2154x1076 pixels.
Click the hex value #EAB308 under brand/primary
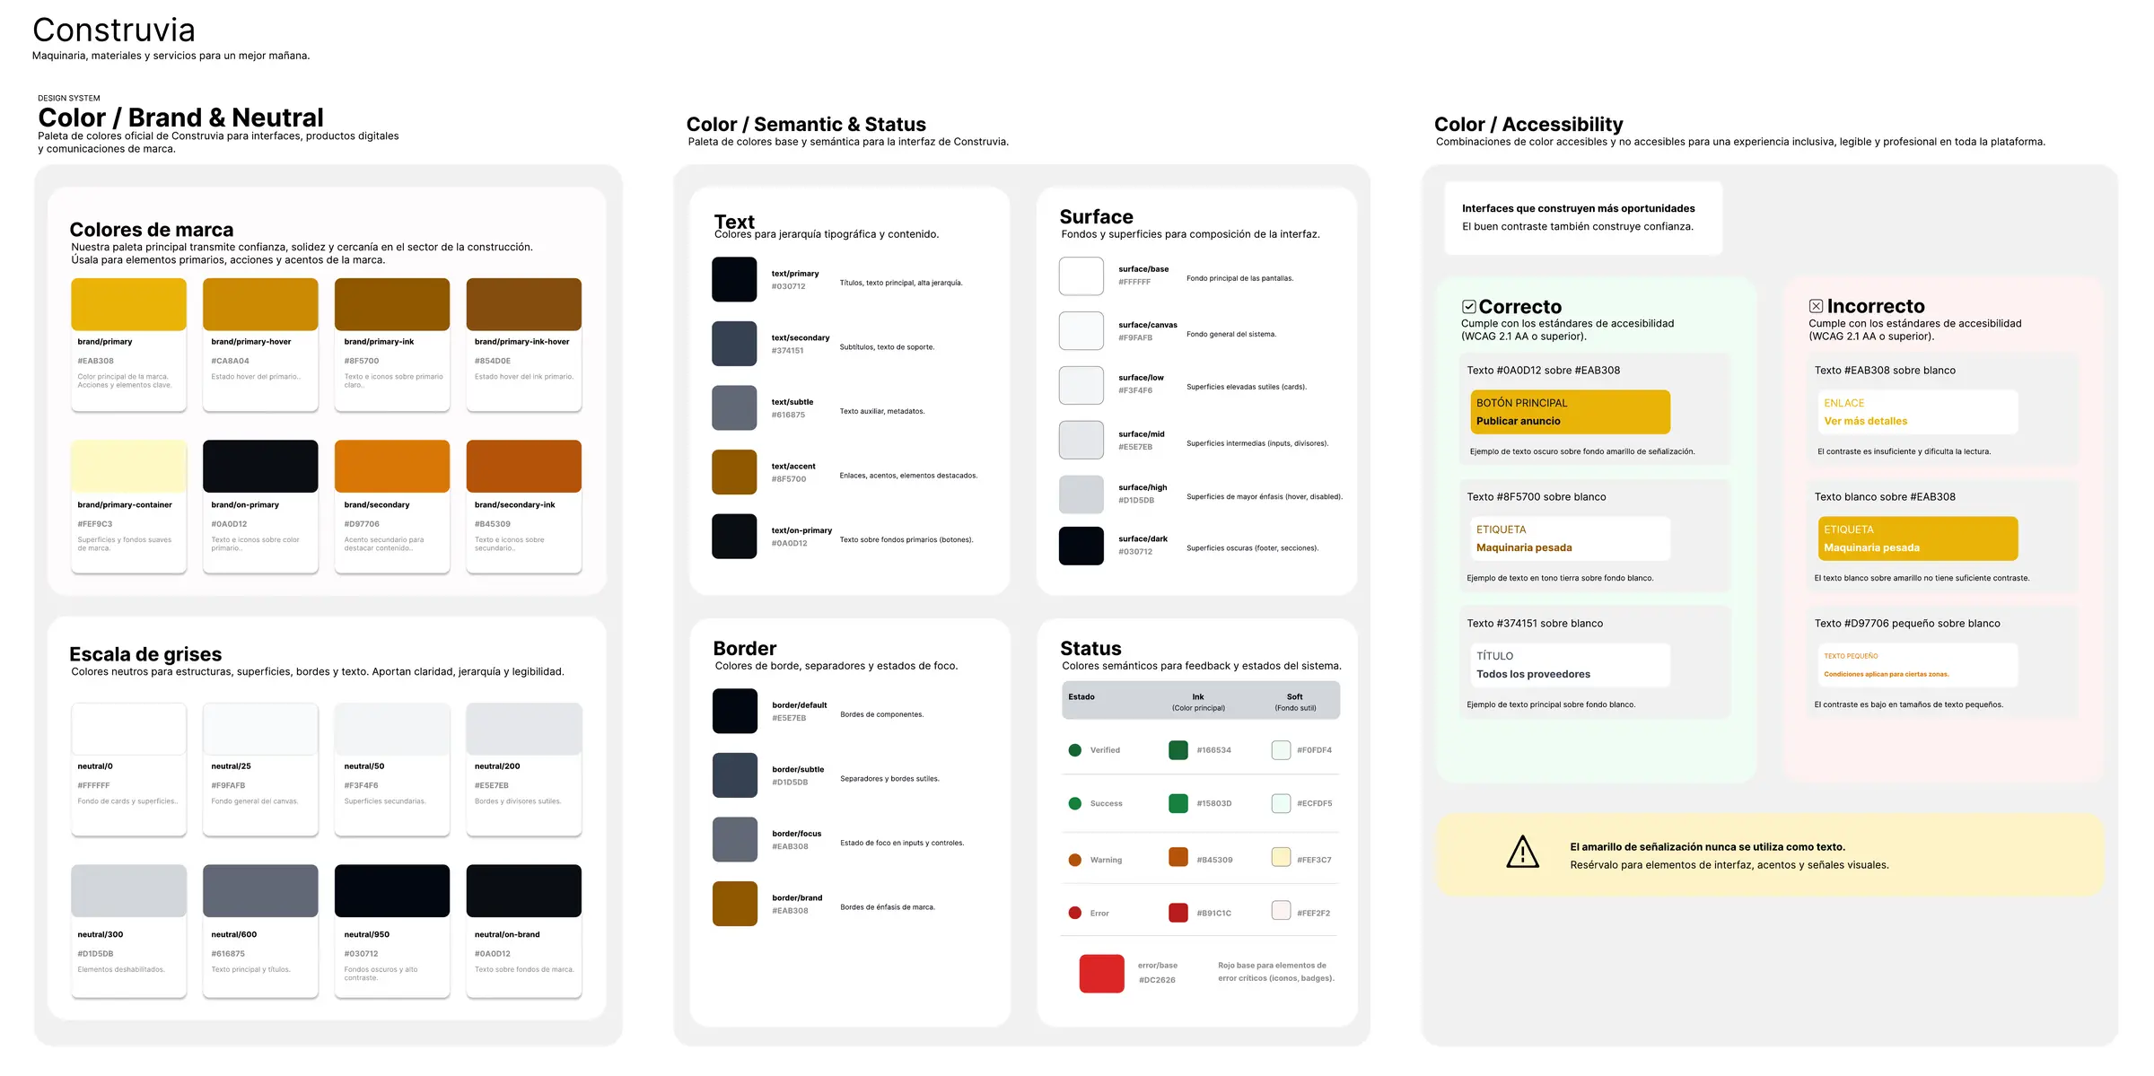tap(96, 361)
